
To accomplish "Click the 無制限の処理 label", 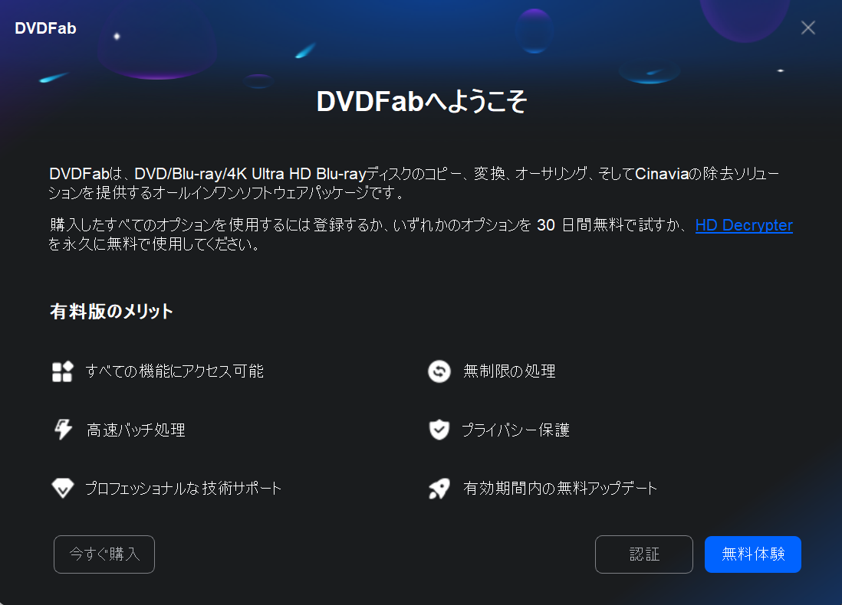I will tap(509, 371).
